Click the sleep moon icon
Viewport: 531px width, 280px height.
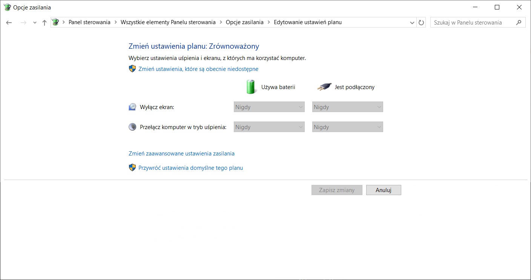(x=132, y=127)
